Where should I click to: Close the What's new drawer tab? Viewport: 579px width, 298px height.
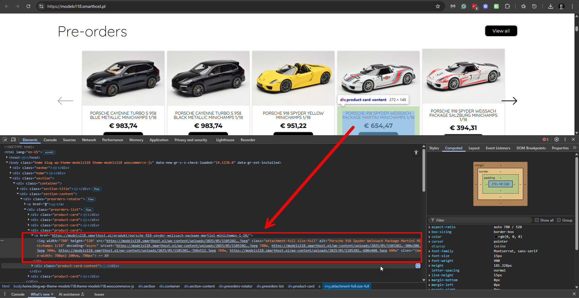[x=52, y=294]
